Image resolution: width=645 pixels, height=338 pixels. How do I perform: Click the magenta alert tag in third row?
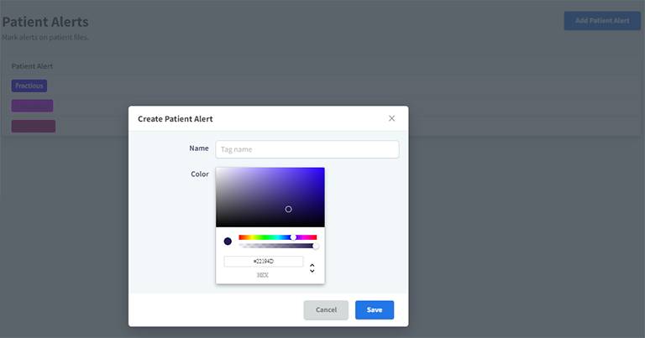34,126
